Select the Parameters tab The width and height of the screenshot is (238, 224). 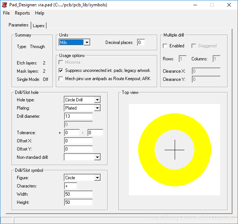pyautogui.click(x=19, y=25)
